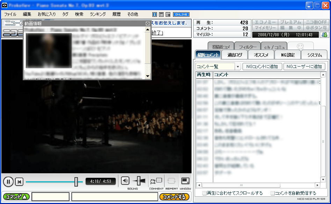Select the third layout icon in menu bar
Viewport: 331px width, 204px height.
click(x=168, y=14)
